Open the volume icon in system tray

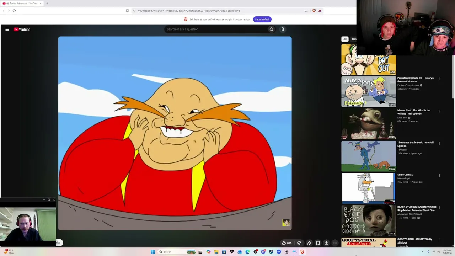pyautogui.click(x=439, y=252)
